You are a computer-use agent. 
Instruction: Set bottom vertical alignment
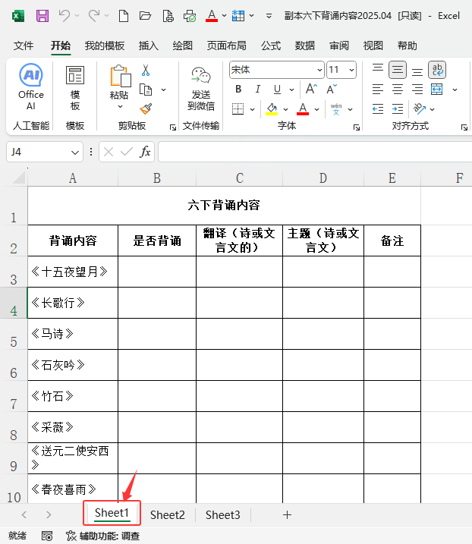point(417,71)
